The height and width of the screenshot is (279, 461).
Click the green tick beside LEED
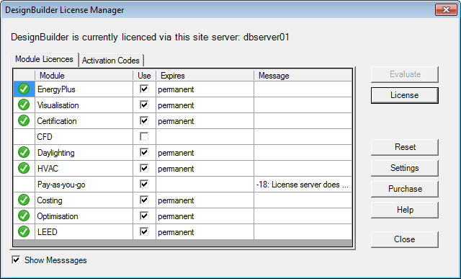pyautogui.click(x=24, y=232)
